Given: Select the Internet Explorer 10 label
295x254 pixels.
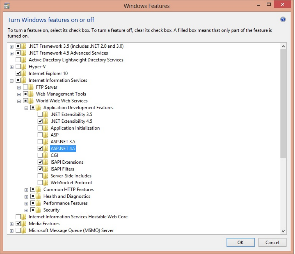Looking at the screenshot, I should pyautogui.click(x=48, y=73).
